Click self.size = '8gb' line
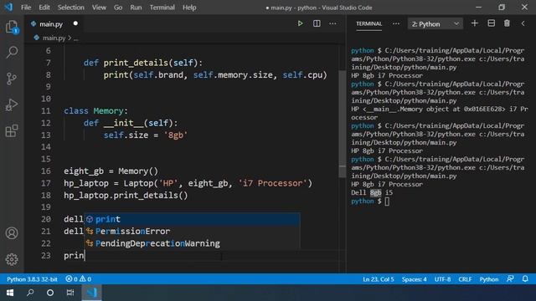Image resolution: width=536 pixels, height=301 pixels. click(146, 135)
